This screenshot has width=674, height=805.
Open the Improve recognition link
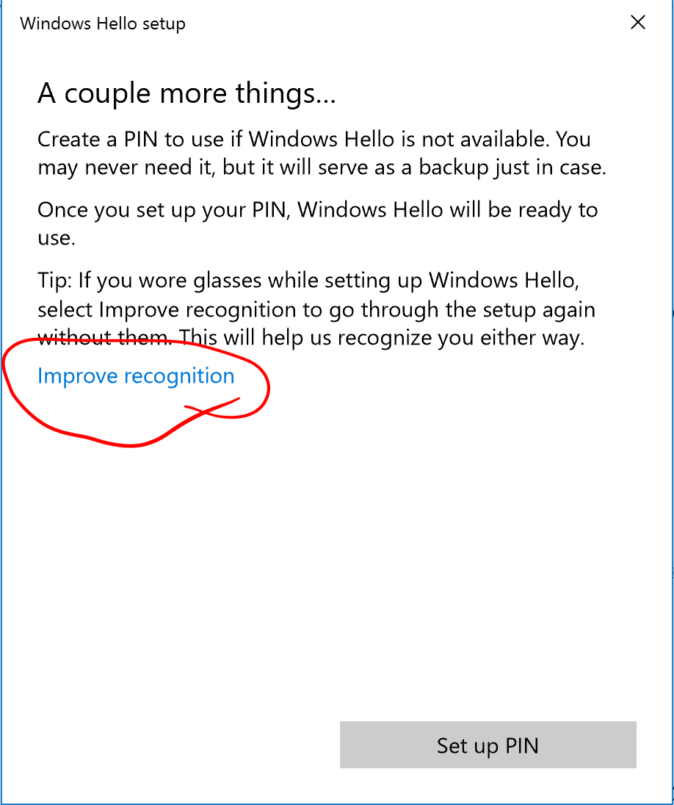point(136,376)
